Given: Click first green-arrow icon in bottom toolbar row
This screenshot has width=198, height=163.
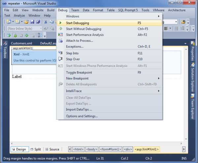Looking at the screenshot, I should [9, 35].
